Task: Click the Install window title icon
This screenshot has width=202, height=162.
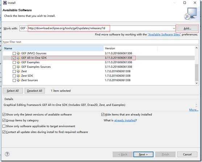Action: point(5,3)
